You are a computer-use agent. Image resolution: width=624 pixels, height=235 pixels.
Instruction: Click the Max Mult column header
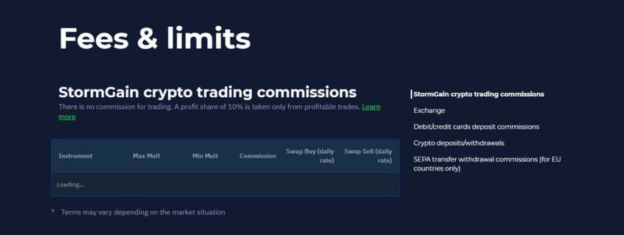(146, 156)
